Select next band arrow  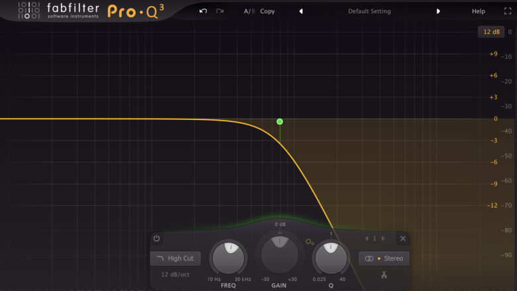[383, 238]
